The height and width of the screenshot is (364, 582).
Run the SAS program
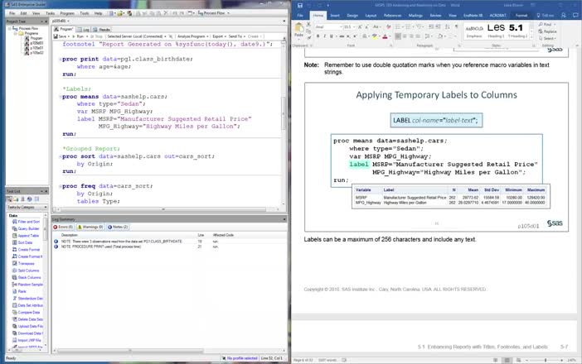click(x=80, y=36)
